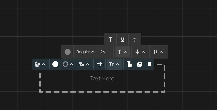This screenshot has height=110, width=217.
Task: Open the Regular font weight dropdown
Action: [x=86, y=52]
